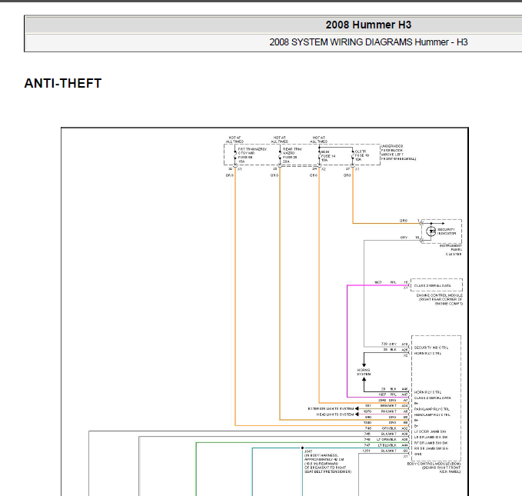This screenshot has height=496, width=522.
Task: Click the 'UNDERHOOD FUSE BLOCK' location label
Action: tap(397, 152)
